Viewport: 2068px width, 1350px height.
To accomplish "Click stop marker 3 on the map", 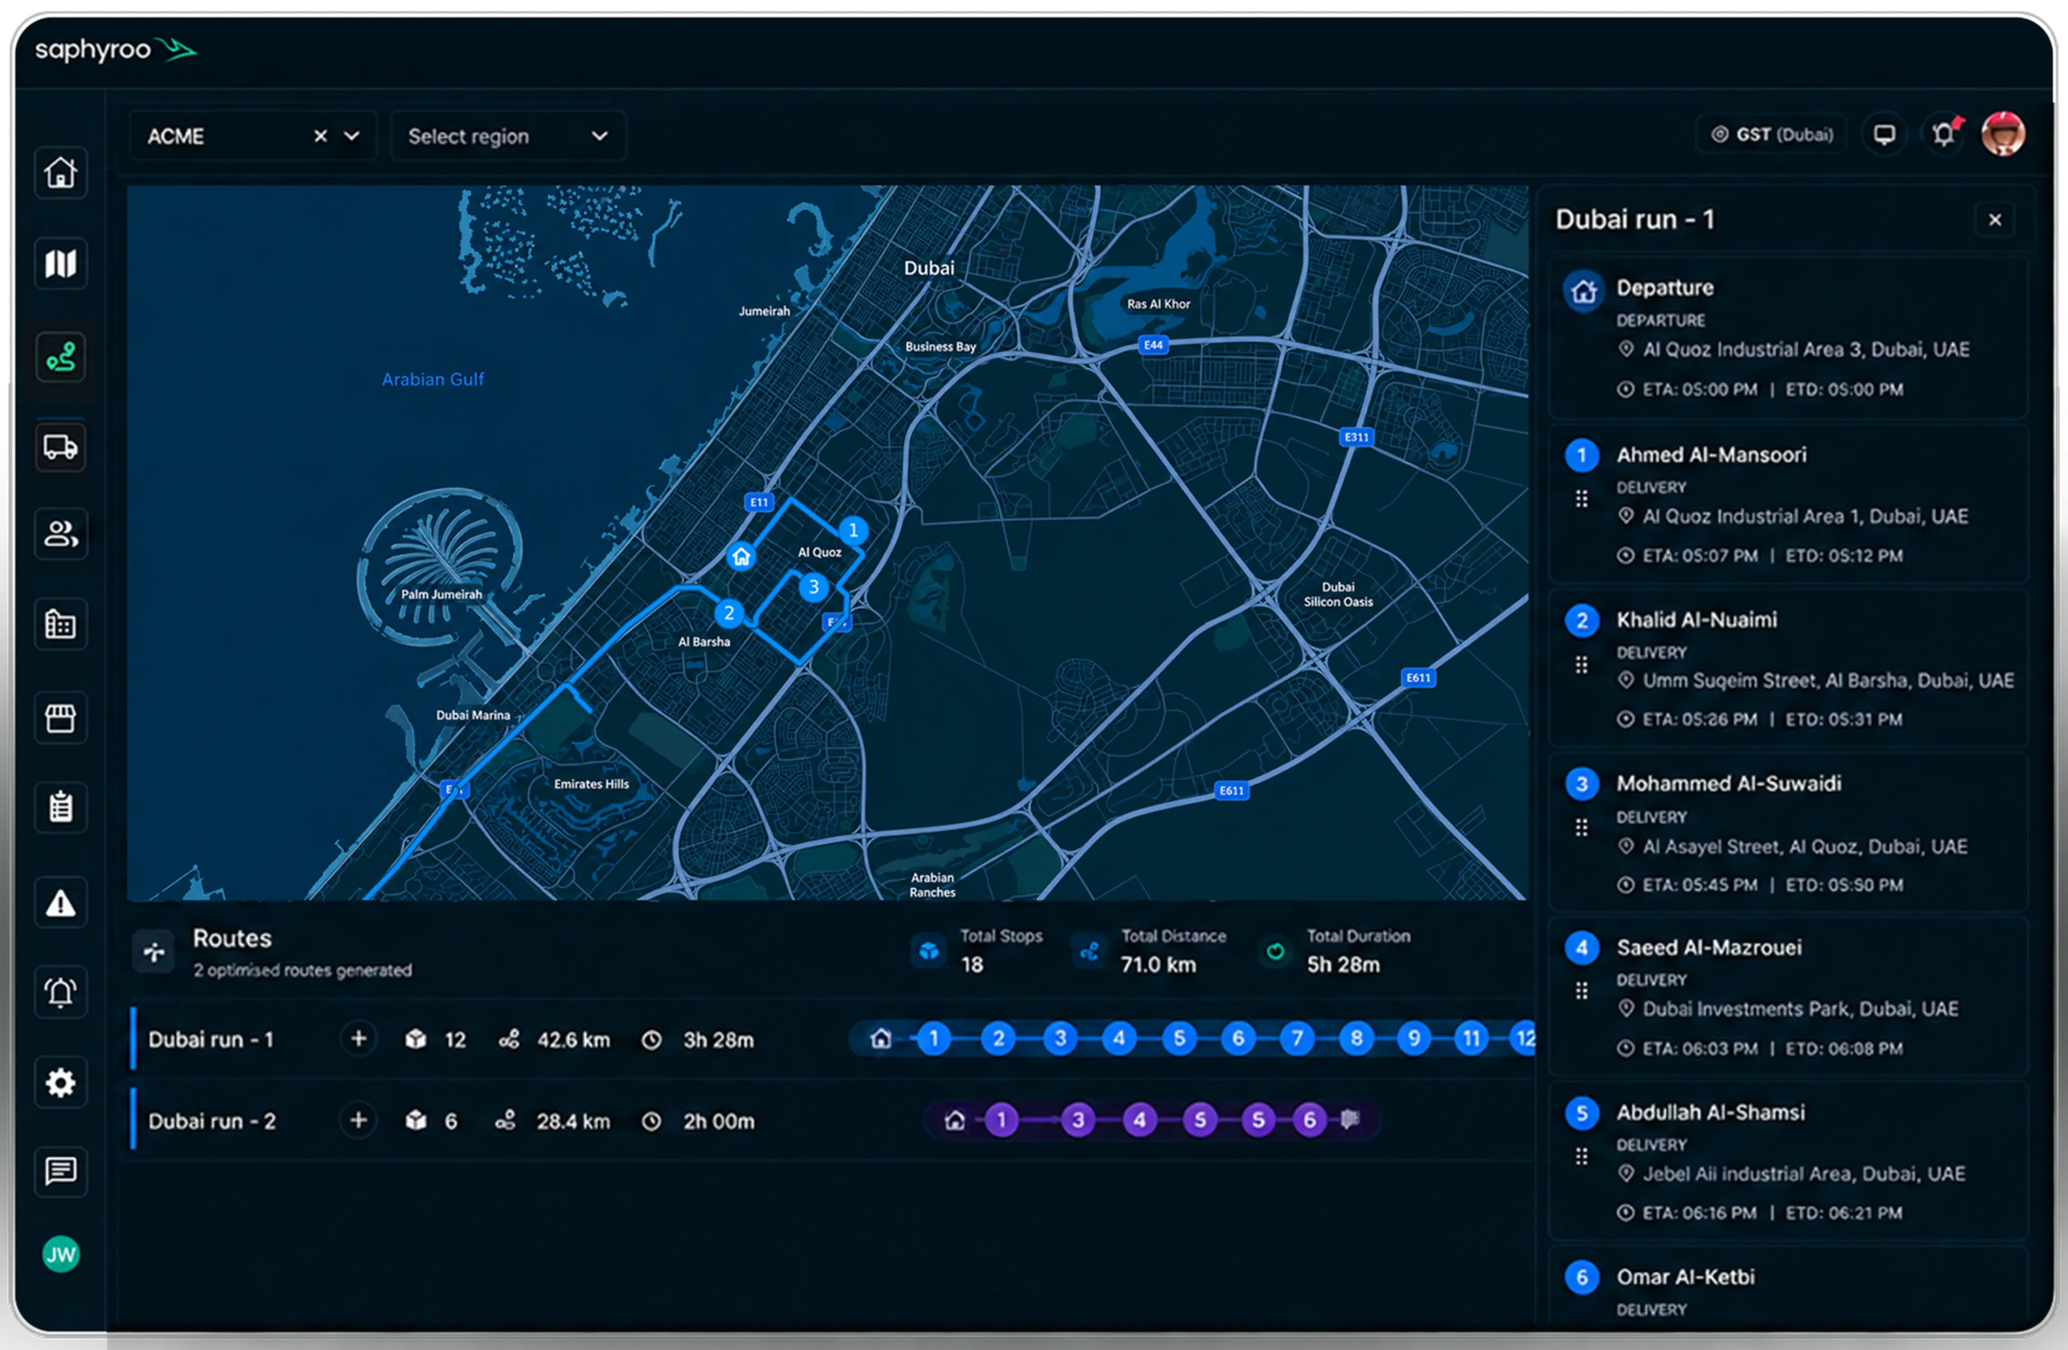I will pyautogui.click(x=813, y=587).
